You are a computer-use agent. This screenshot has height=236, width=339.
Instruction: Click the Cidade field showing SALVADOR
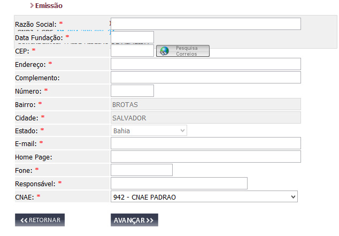[x=205, y=118]
